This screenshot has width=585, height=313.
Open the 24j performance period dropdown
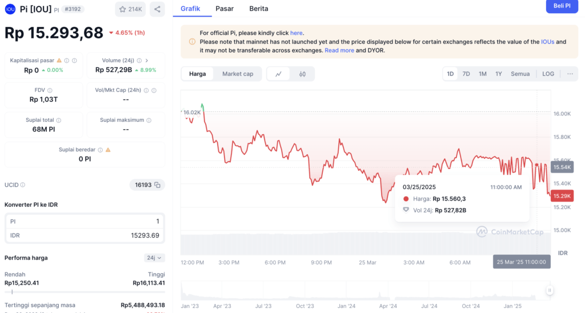point(154,258)
